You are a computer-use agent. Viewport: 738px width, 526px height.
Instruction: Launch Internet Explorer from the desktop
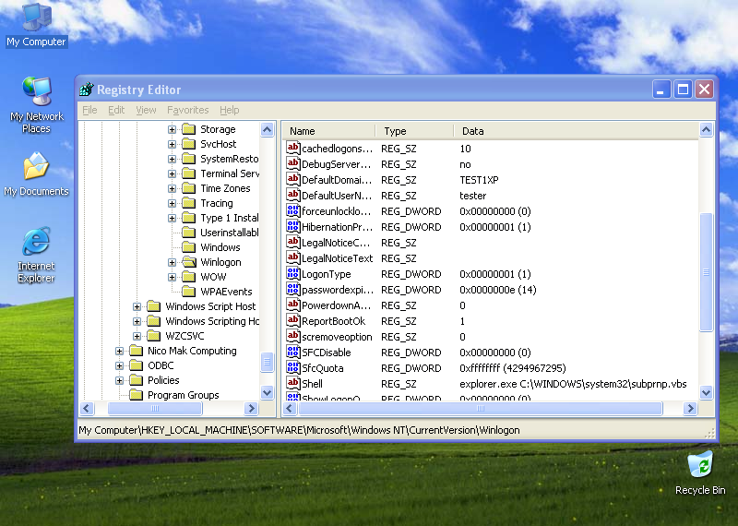36,255
